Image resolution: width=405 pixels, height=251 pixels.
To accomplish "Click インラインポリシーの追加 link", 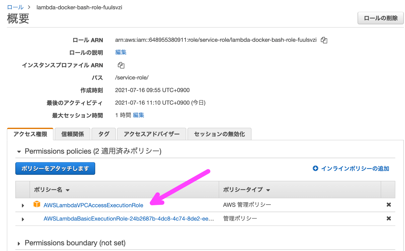I will click(x=355, y=168).
